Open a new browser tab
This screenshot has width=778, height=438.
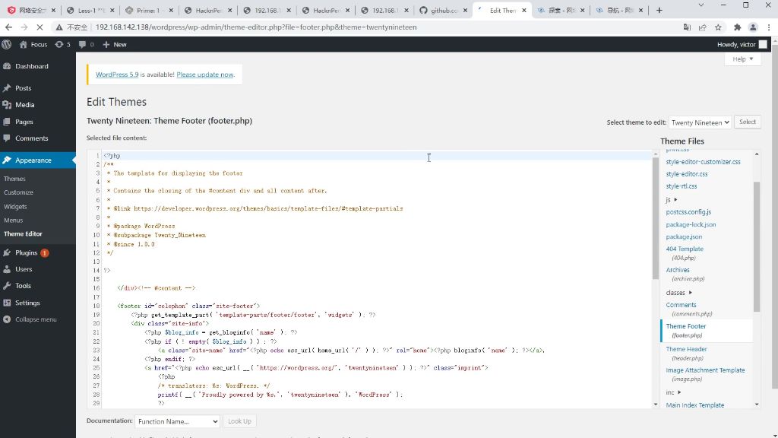pos(659,10)
